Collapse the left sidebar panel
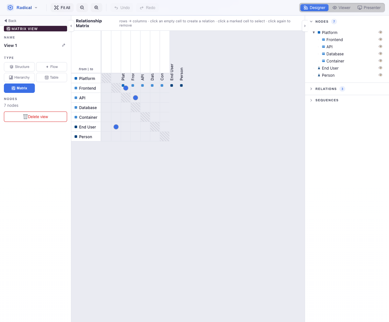 click(71, 26)
